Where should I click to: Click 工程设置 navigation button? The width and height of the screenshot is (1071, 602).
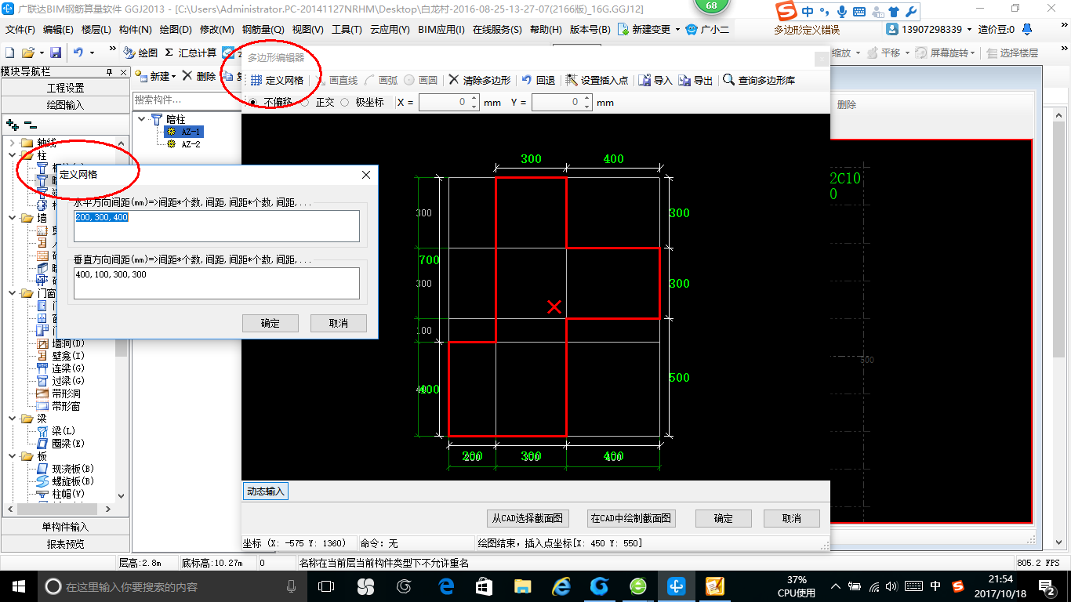(65, 88)
